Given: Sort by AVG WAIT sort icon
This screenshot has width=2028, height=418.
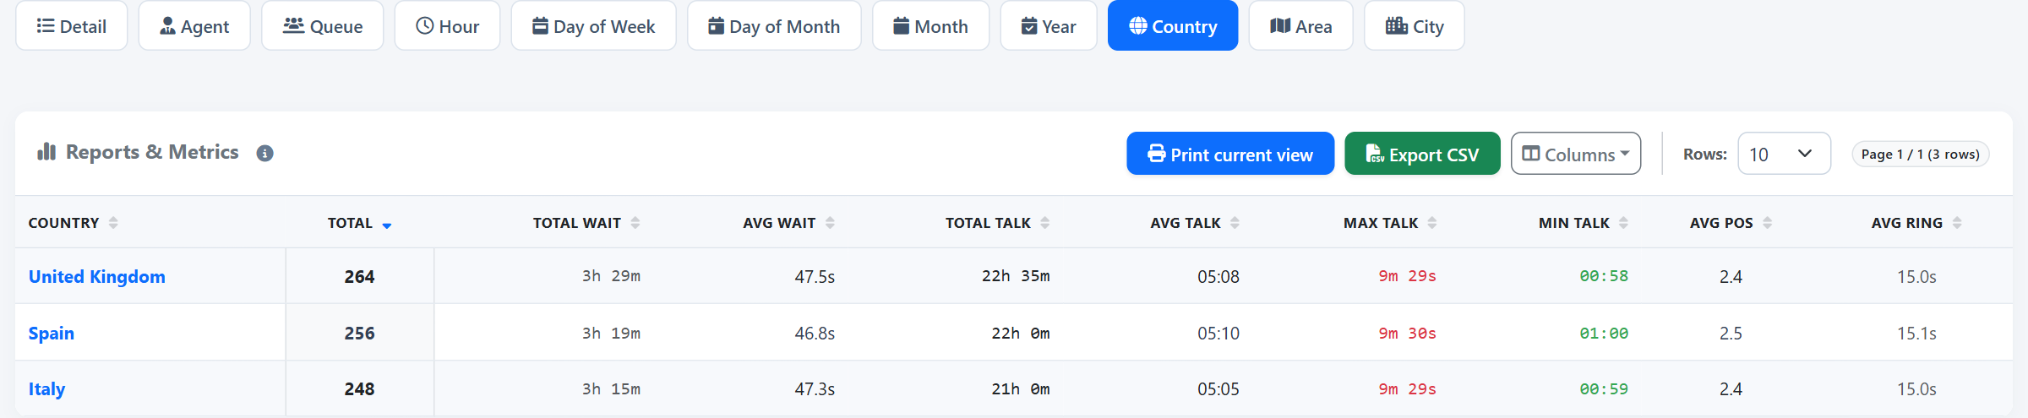Looking at the screenshot, I should tap(830, 223).
